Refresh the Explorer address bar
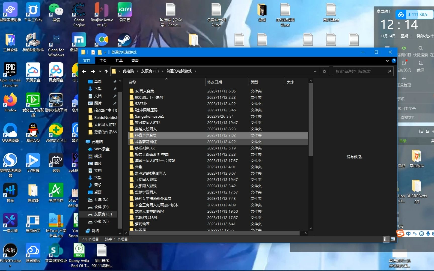434x271 pixels. tap(324, 71)
